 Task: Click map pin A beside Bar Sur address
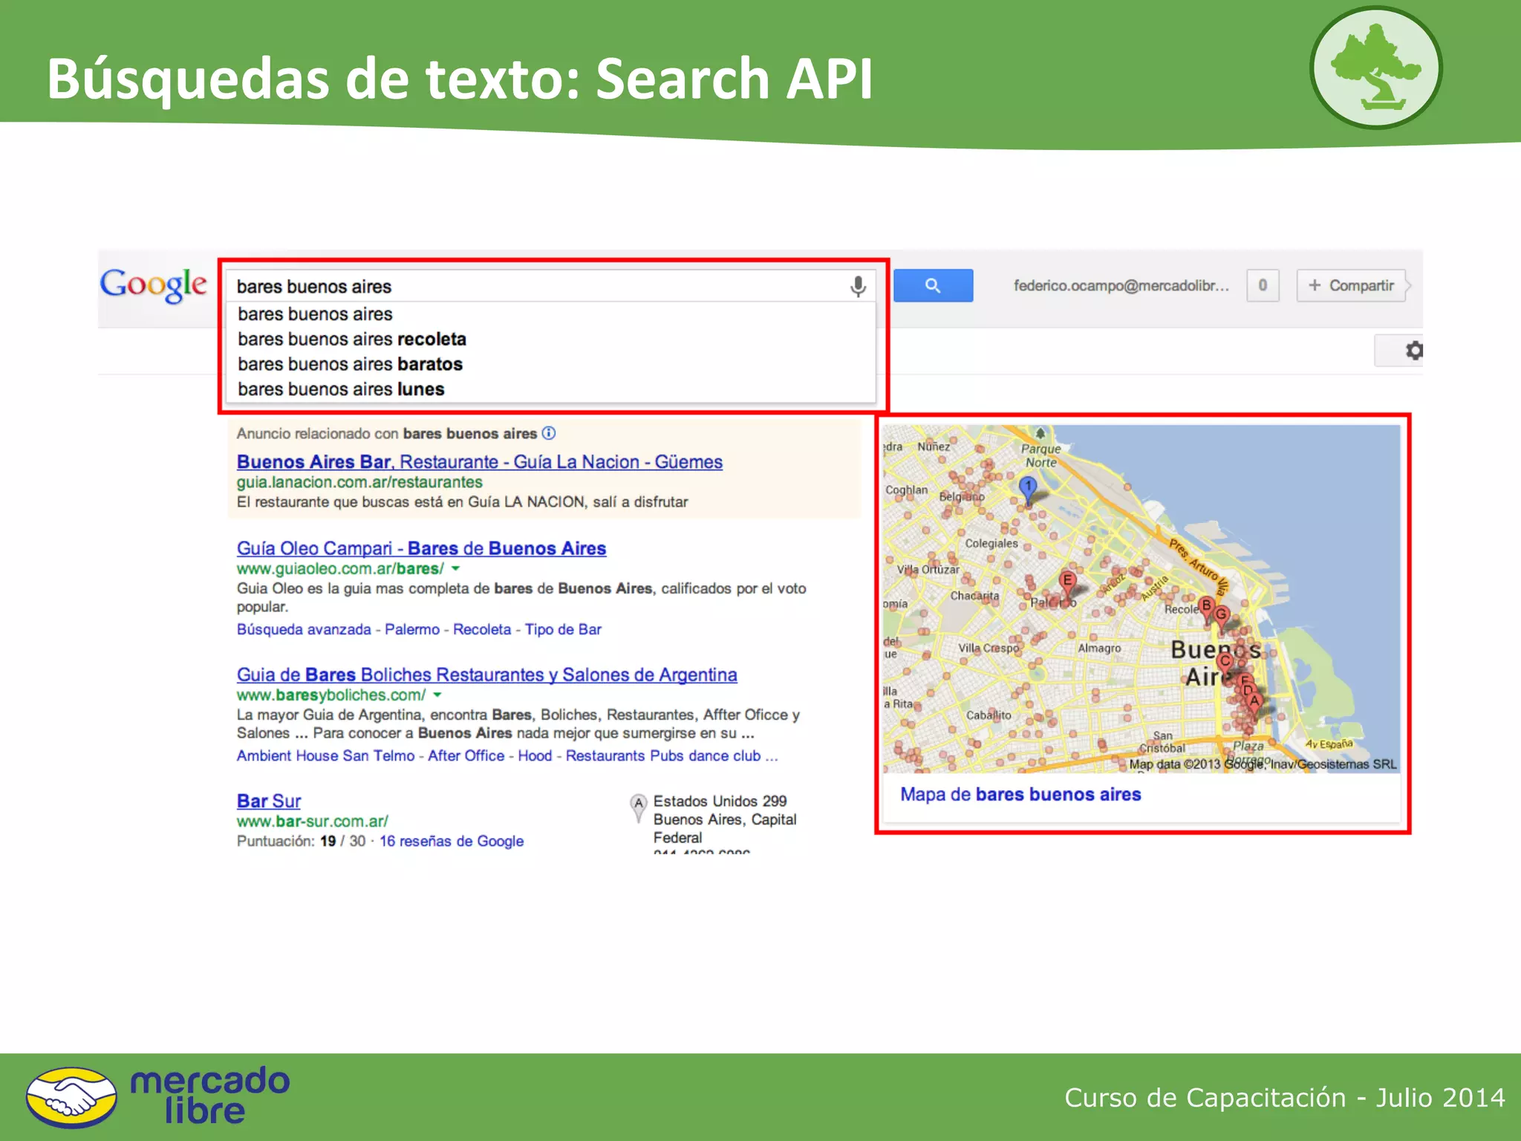point(638,807)
